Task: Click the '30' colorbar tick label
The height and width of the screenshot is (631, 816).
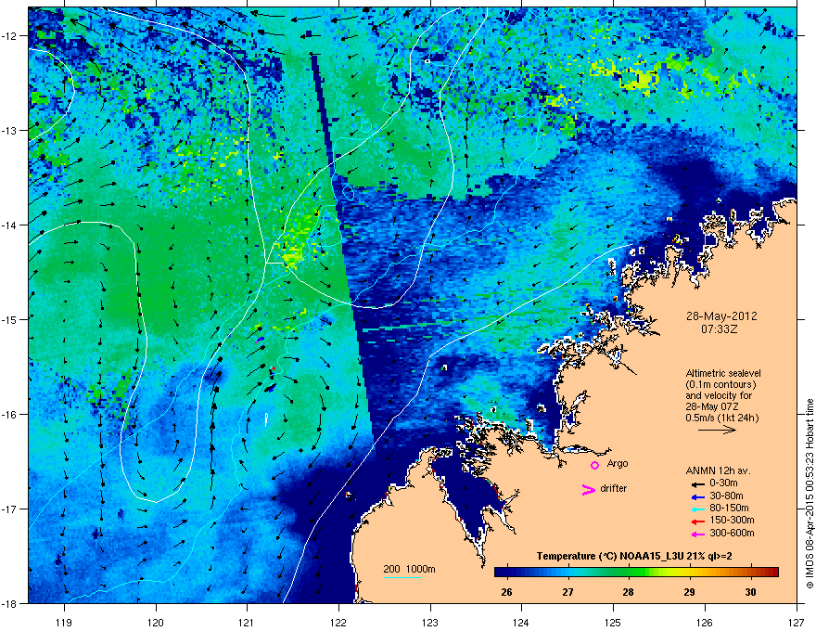Action: click(750, 592)
